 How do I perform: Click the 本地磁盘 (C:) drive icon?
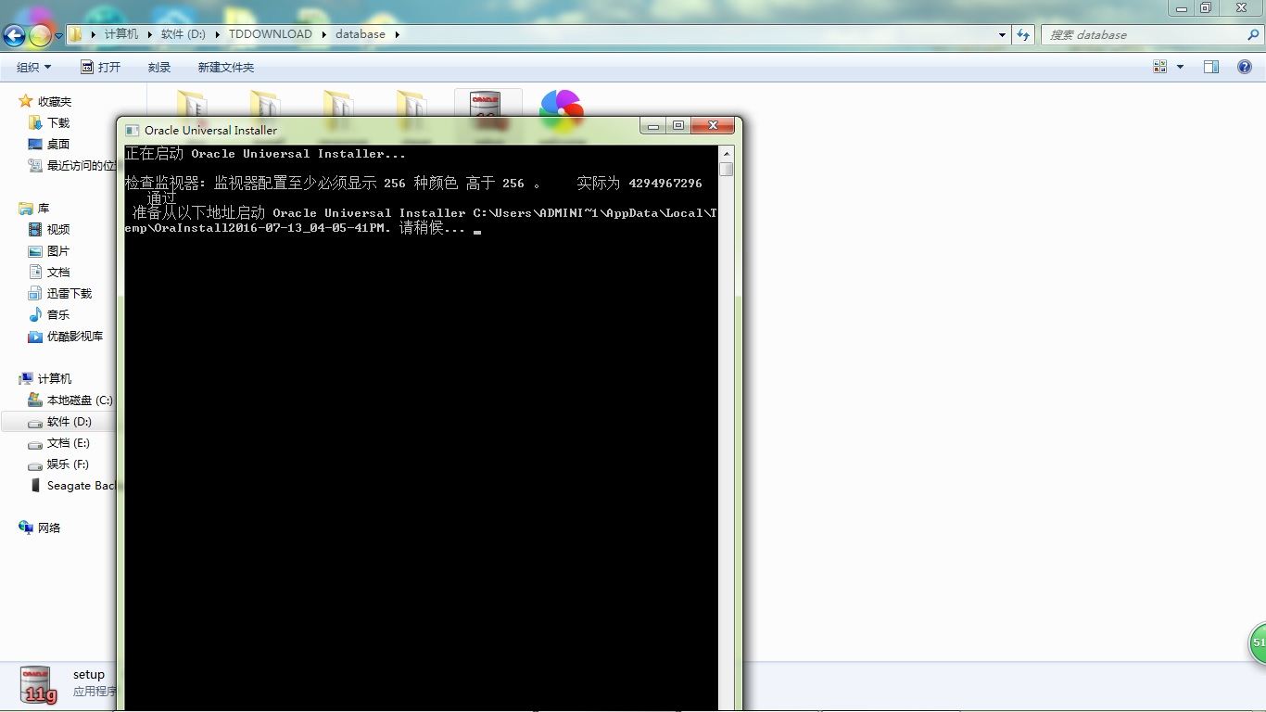pos(35,400)
